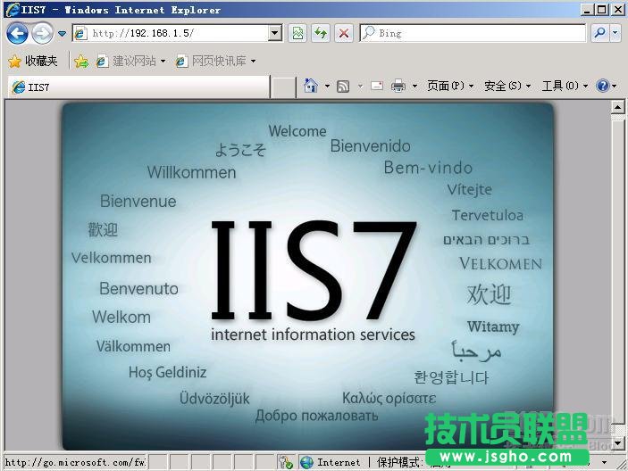Open the 页面(P) Page menu

450,86
